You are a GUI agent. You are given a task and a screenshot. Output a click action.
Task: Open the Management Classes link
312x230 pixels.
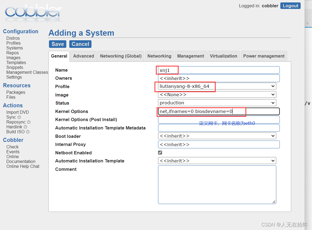point(27,72)
